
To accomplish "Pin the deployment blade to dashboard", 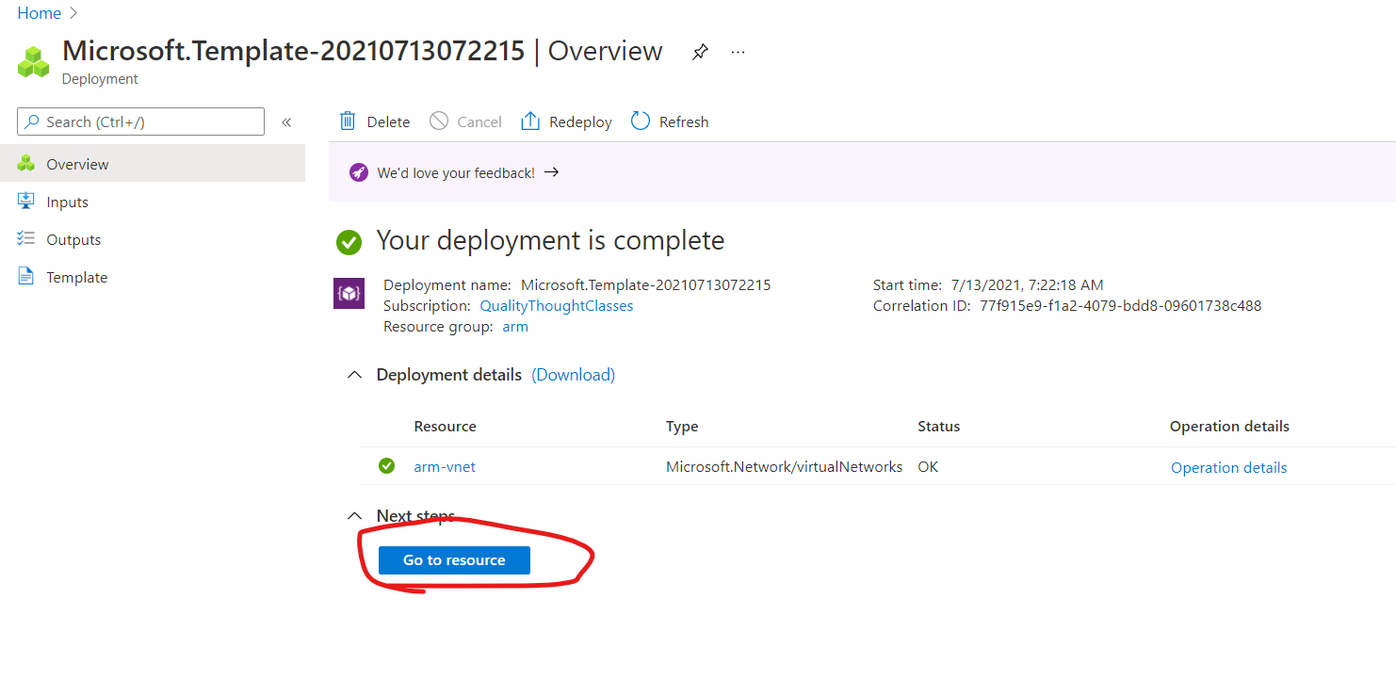I will [x=700, y=52].
